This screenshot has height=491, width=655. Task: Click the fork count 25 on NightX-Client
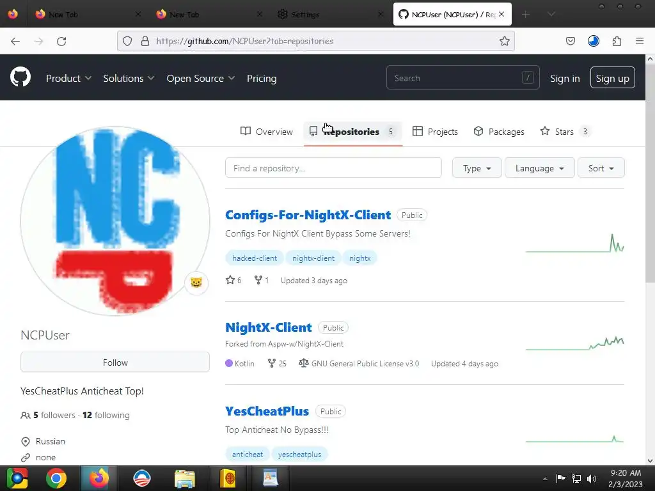click(x=277, y=363)
